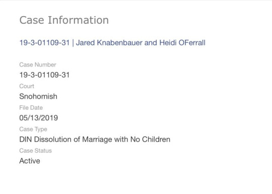This screenshot has height=194, width=272.
Task: Click the Heidi OFerrall name in the title
Action: (182, 43)
